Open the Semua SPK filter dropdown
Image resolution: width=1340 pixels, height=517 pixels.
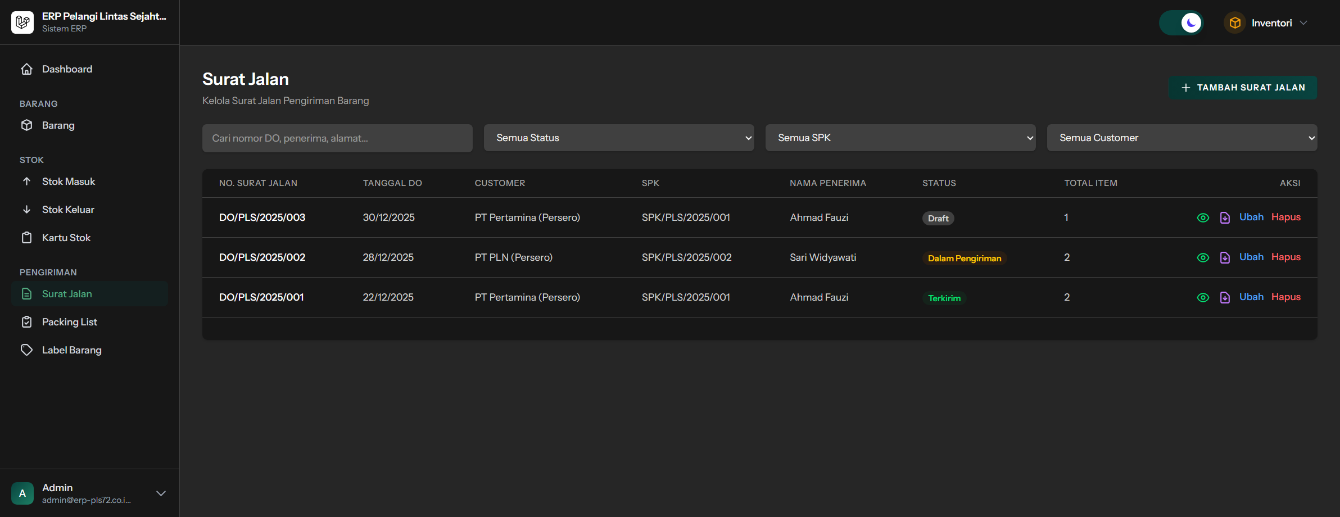900,138
